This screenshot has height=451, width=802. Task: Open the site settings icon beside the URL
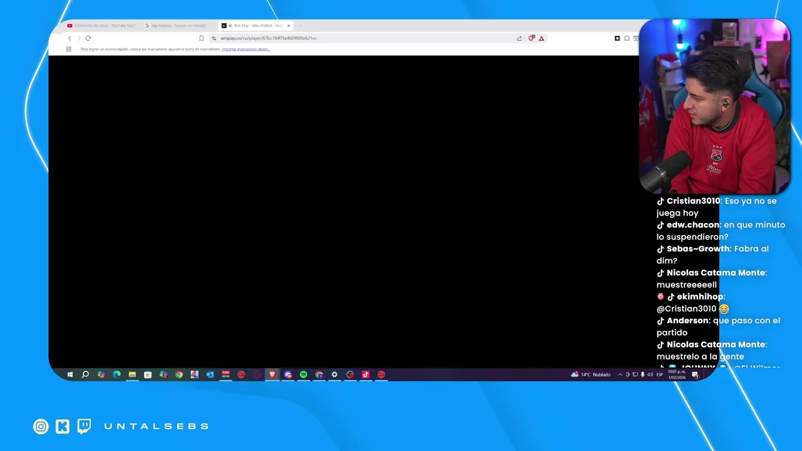point(214,38)
